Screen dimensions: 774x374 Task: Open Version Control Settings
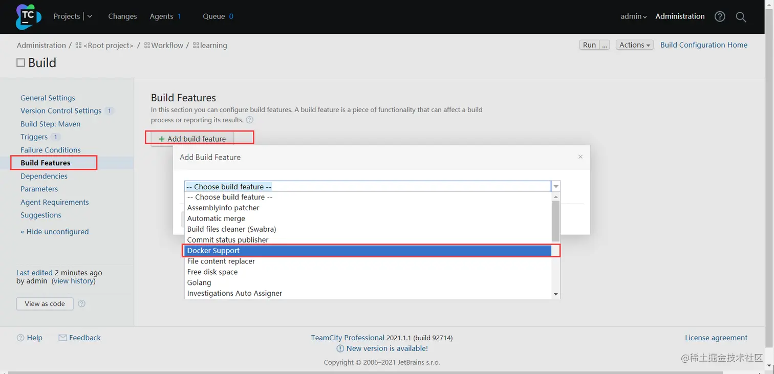pos(61,111)
